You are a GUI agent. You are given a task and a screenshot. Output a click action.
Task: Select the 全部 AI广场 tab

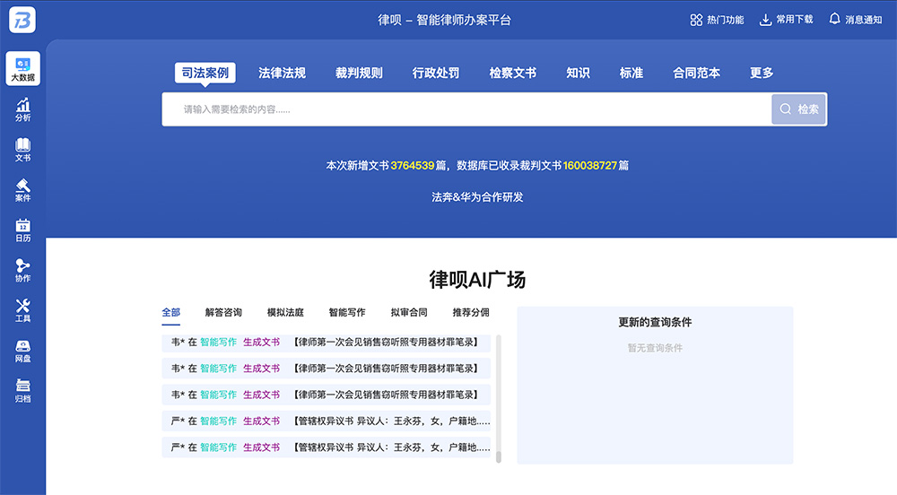coord(171,313)
